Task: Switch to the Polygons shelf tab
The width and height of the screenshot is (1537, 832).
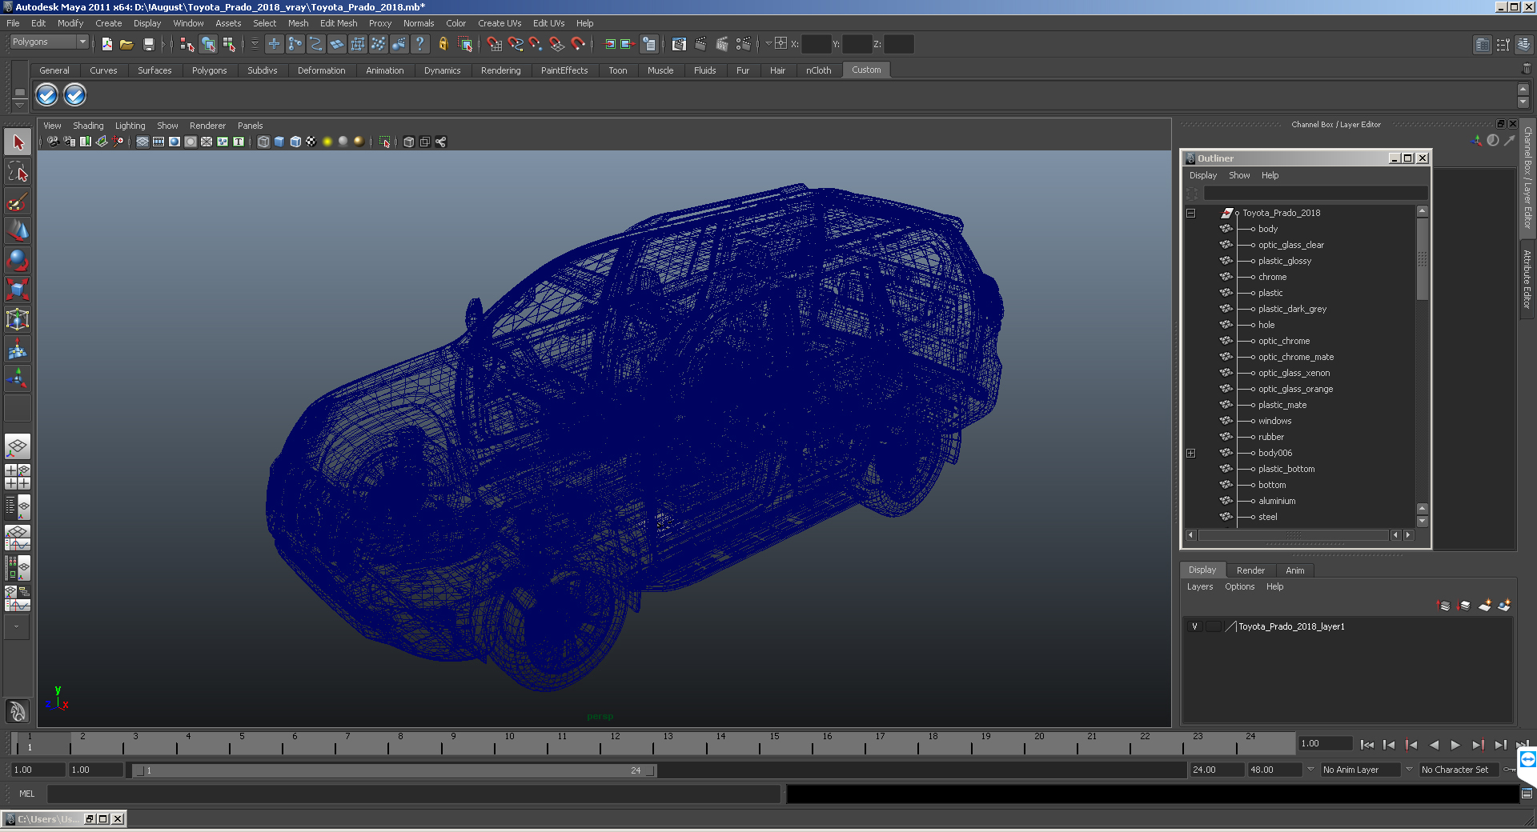Action: pos(209,70)
